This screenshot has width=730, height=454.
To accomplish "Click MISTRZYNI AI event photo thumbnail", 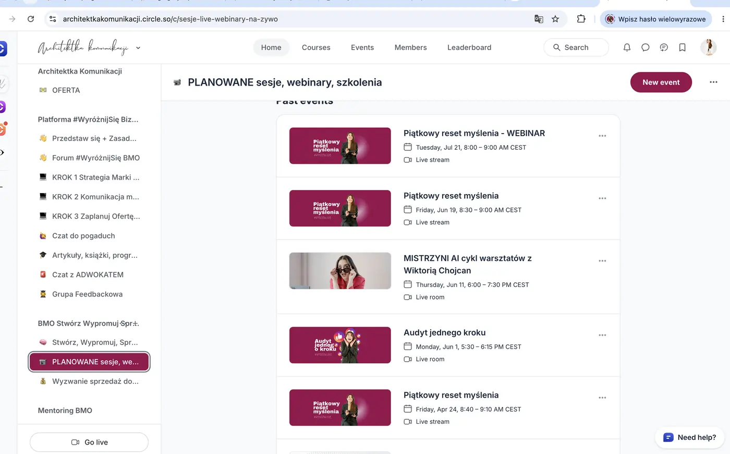I will [340, 271].
